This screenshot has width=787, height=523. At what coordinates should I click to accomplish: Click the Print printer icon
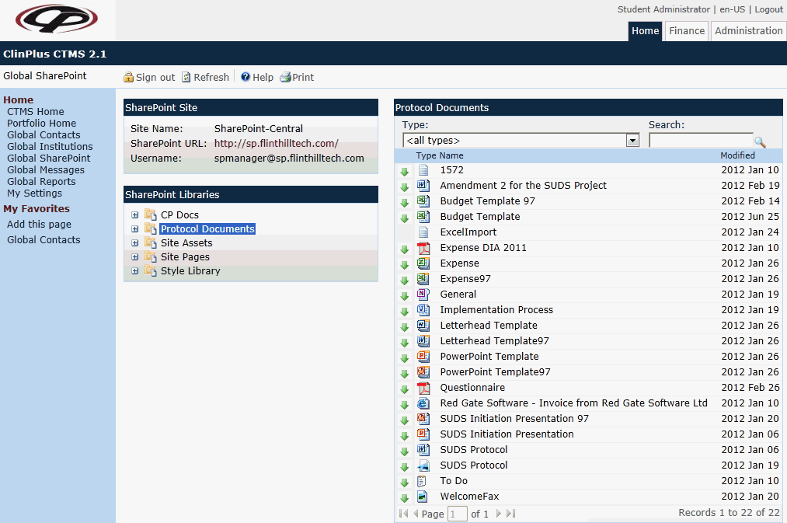tap(285, 78)
